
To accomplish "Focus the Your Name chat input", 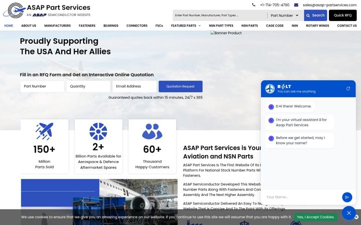I will (x=302, y=197).
